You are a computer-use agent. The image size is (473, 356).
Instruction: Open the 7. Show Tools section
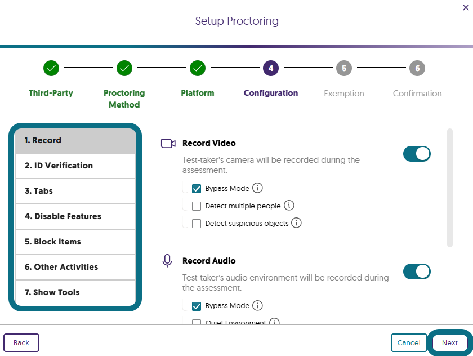tap(75, 292)
